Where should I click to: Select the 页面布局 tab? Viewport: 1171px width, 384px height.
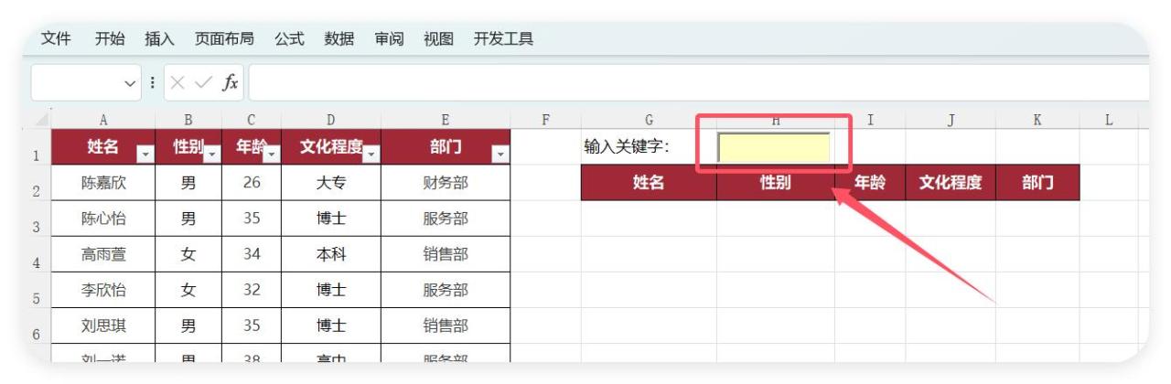pyautogui.click(x=224, y=38)
